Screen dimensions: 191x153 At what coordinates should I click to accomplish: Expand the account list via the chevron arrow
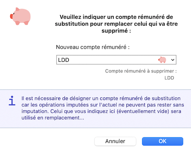click(x=173, y=60)
